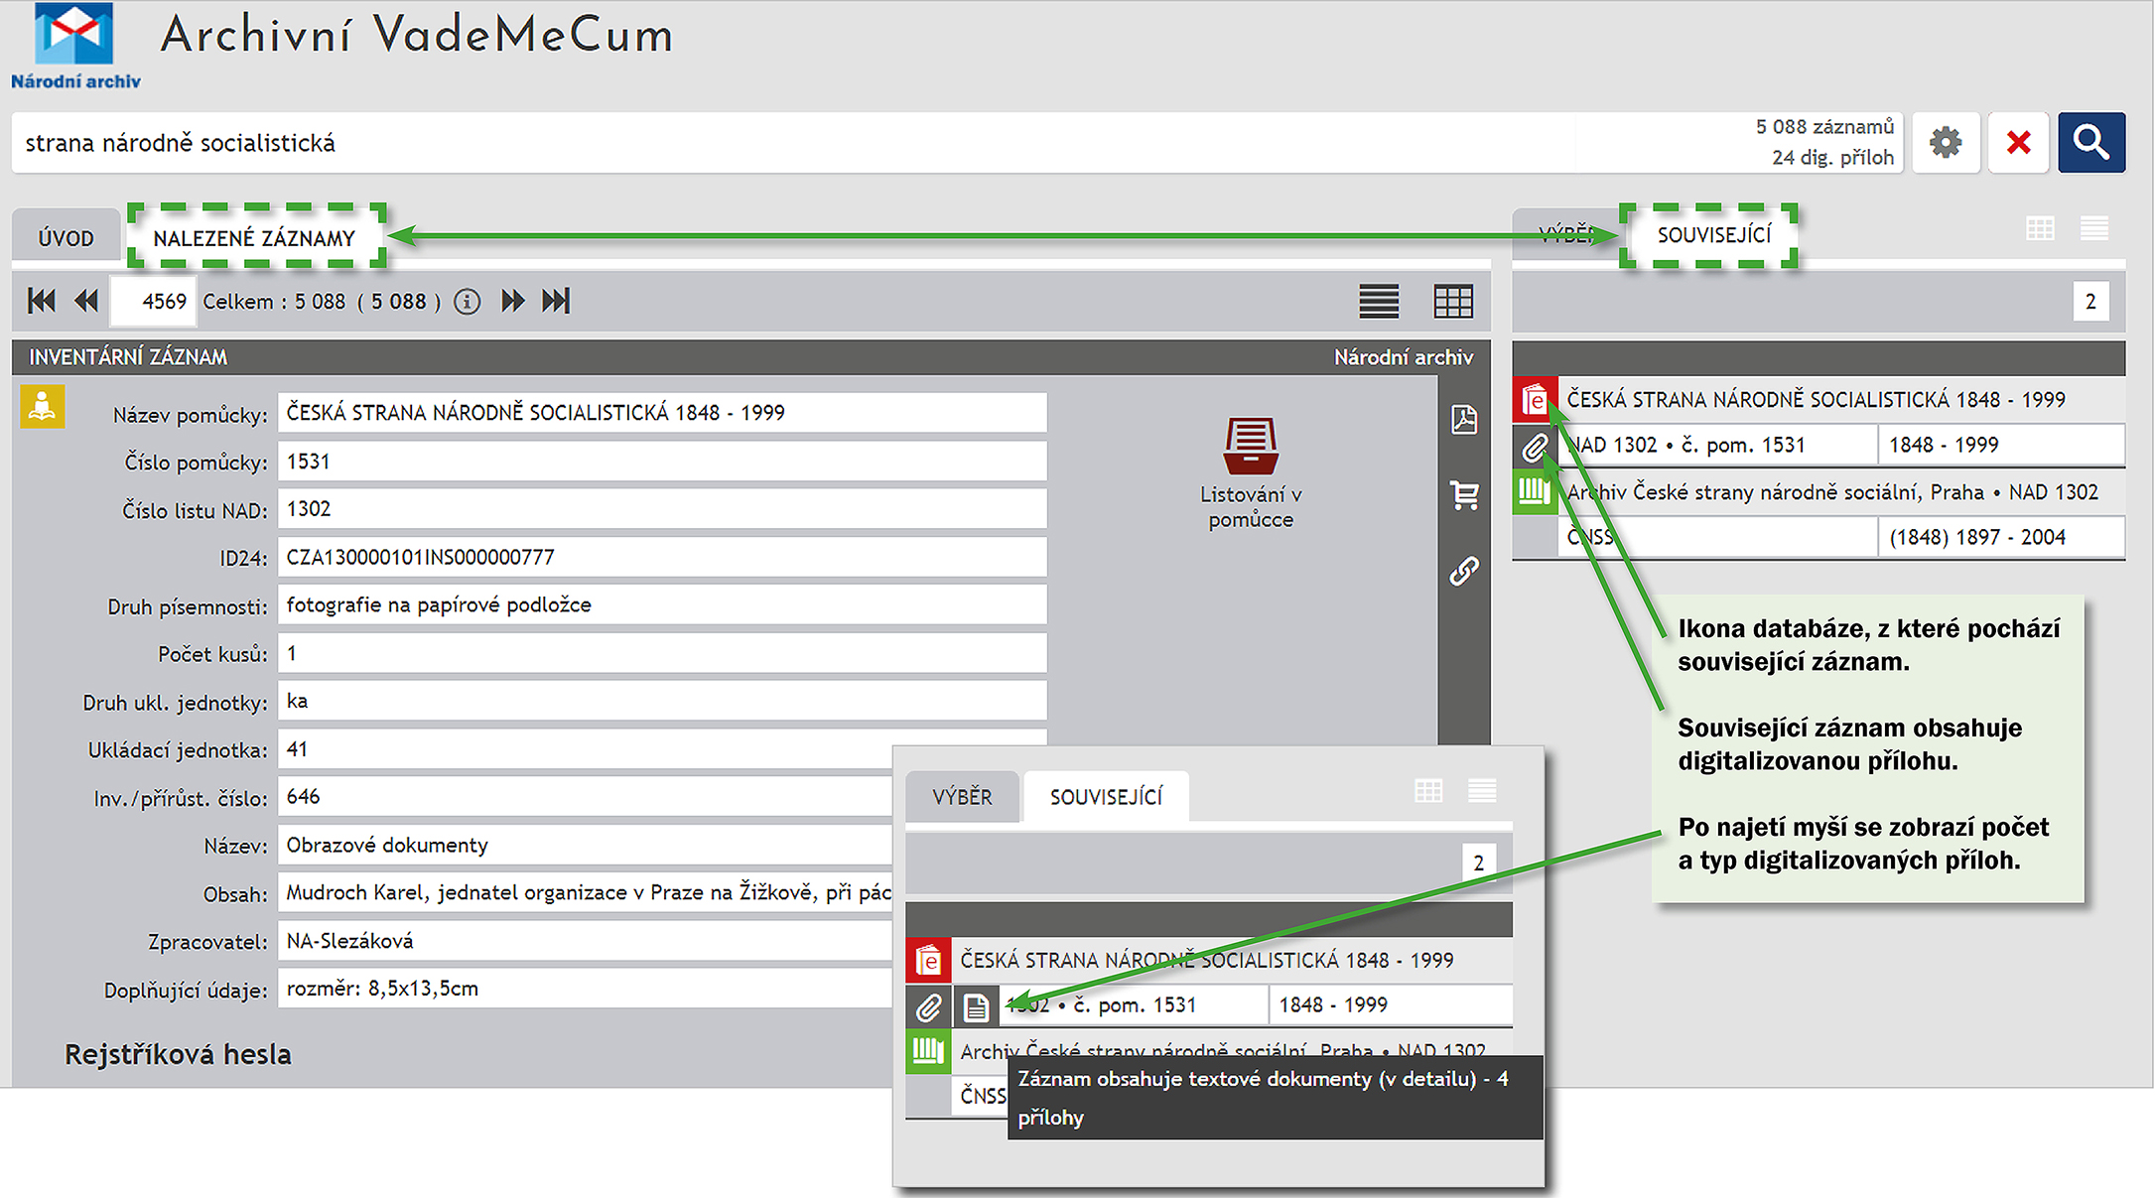Click the Národní archiv logo
2155x1198 pixels.
click(75, 47)
